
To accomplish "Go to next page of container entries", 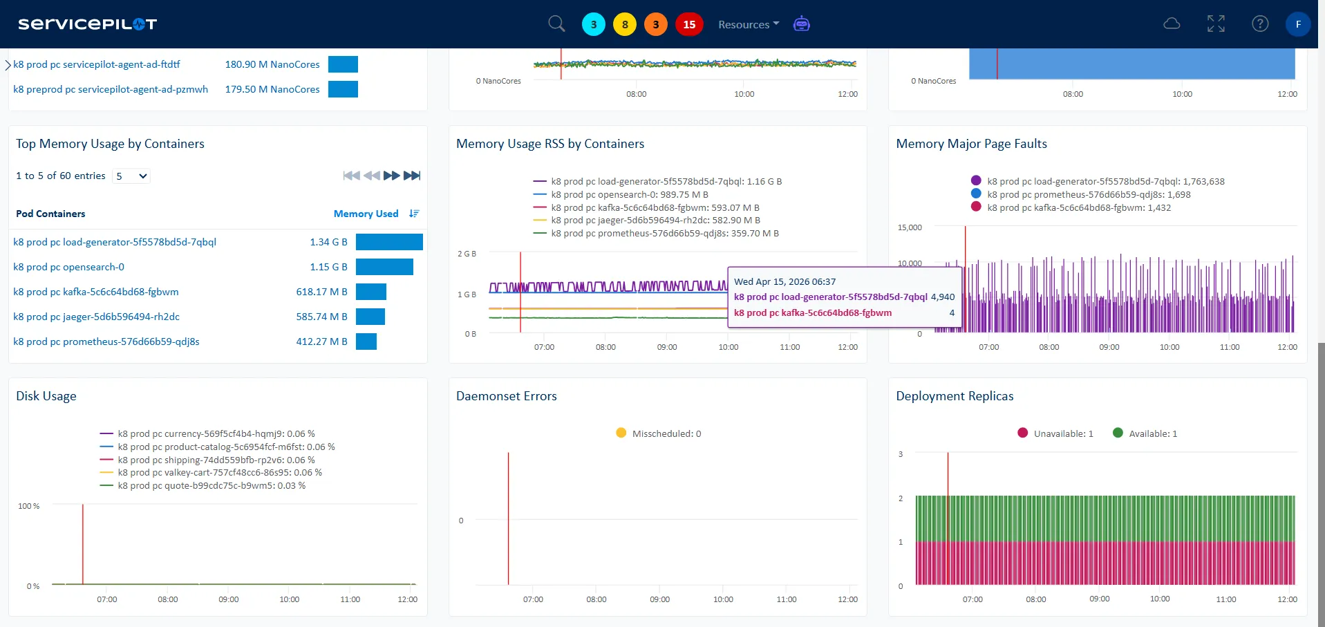I will click(391, 176).
